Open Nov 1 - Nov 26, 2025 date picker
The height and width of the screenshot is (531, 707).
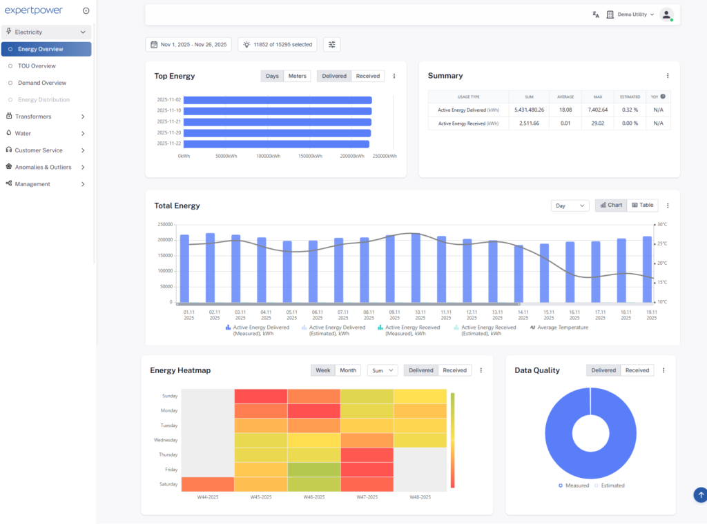coord(188,45)
